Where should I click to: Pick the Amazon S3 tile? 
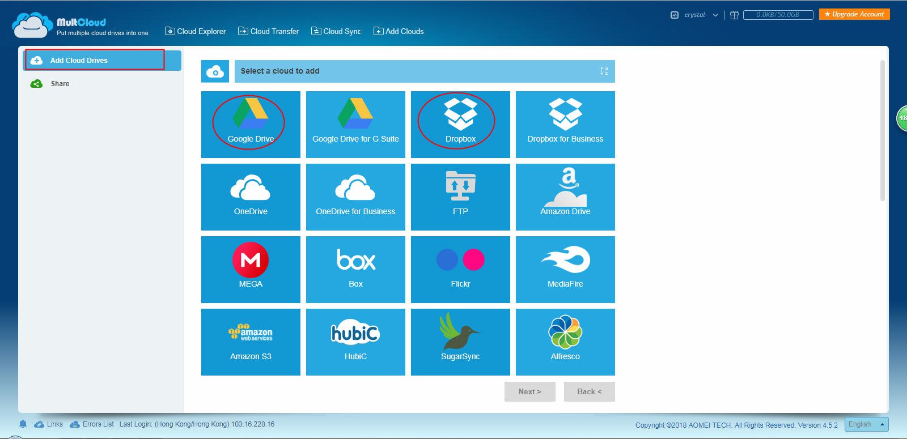tap(251, 342)
